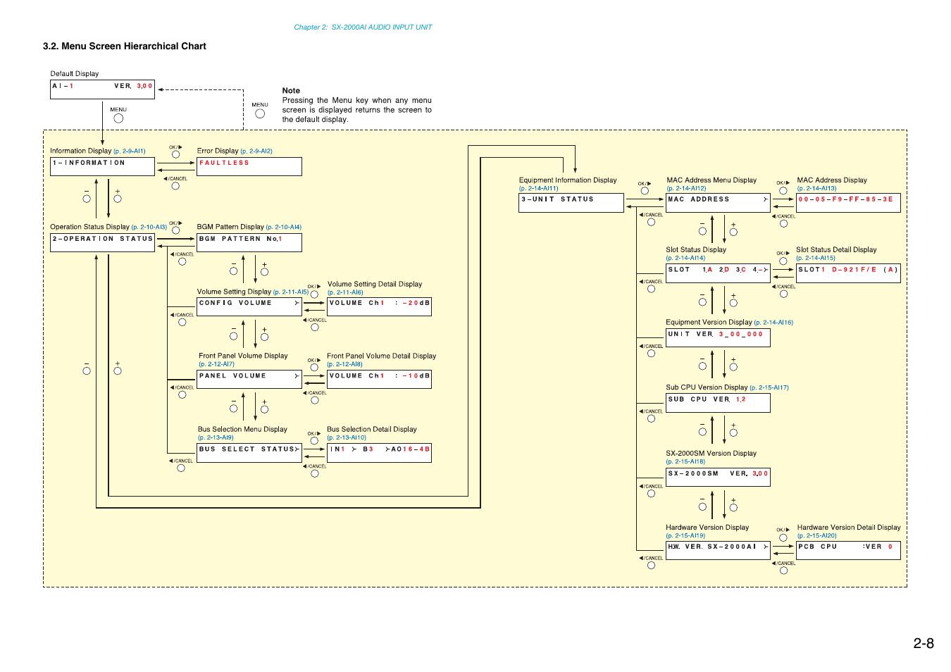Open page reference p. 2-14-AI14
This screenshot has height=672, width=951.
[685, 259]
